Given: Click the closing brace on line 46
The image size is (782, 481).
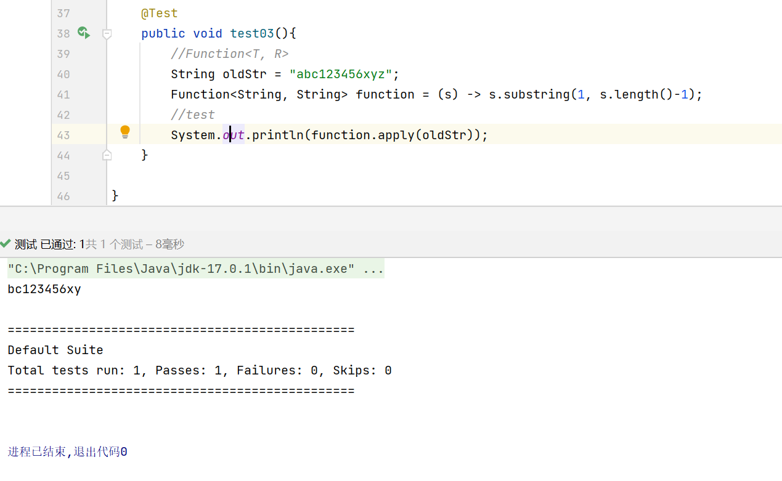Looking at the screenshot, I should click(115, 196).
